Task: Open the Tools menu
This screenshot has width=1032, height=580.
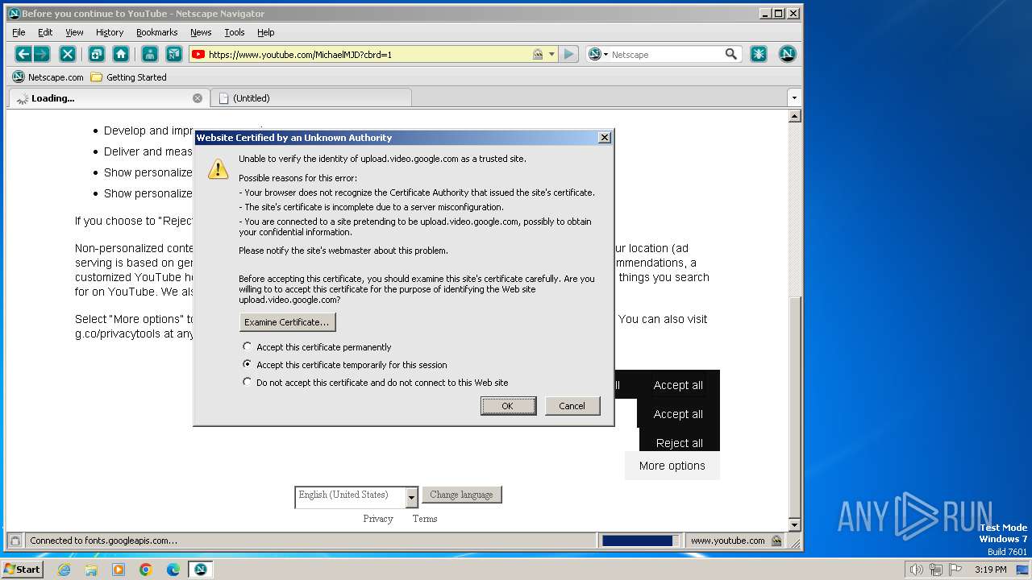Action: tap(235, 32)
